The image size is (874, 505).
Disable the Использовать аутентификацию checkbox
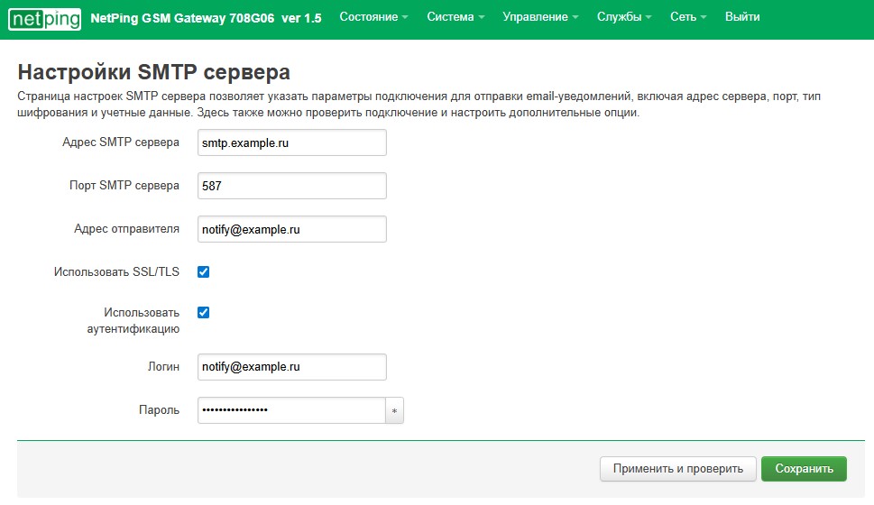point(204,312)
